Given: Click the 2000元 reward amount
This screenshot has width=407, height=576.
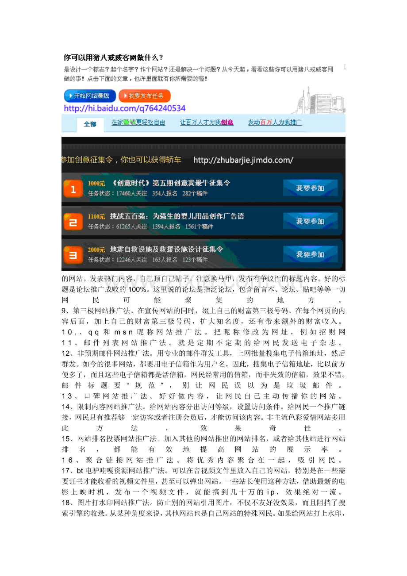Looking at the screenshot, I should [96, 250].
